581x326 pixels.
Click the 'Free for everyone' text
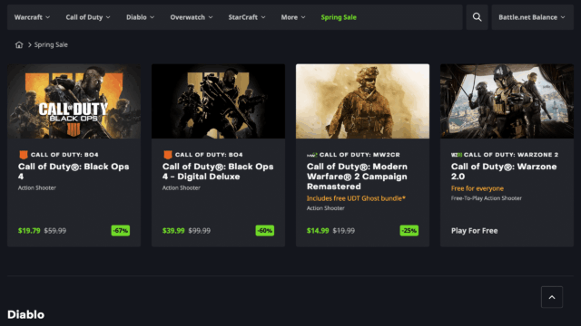click(478, 188)
